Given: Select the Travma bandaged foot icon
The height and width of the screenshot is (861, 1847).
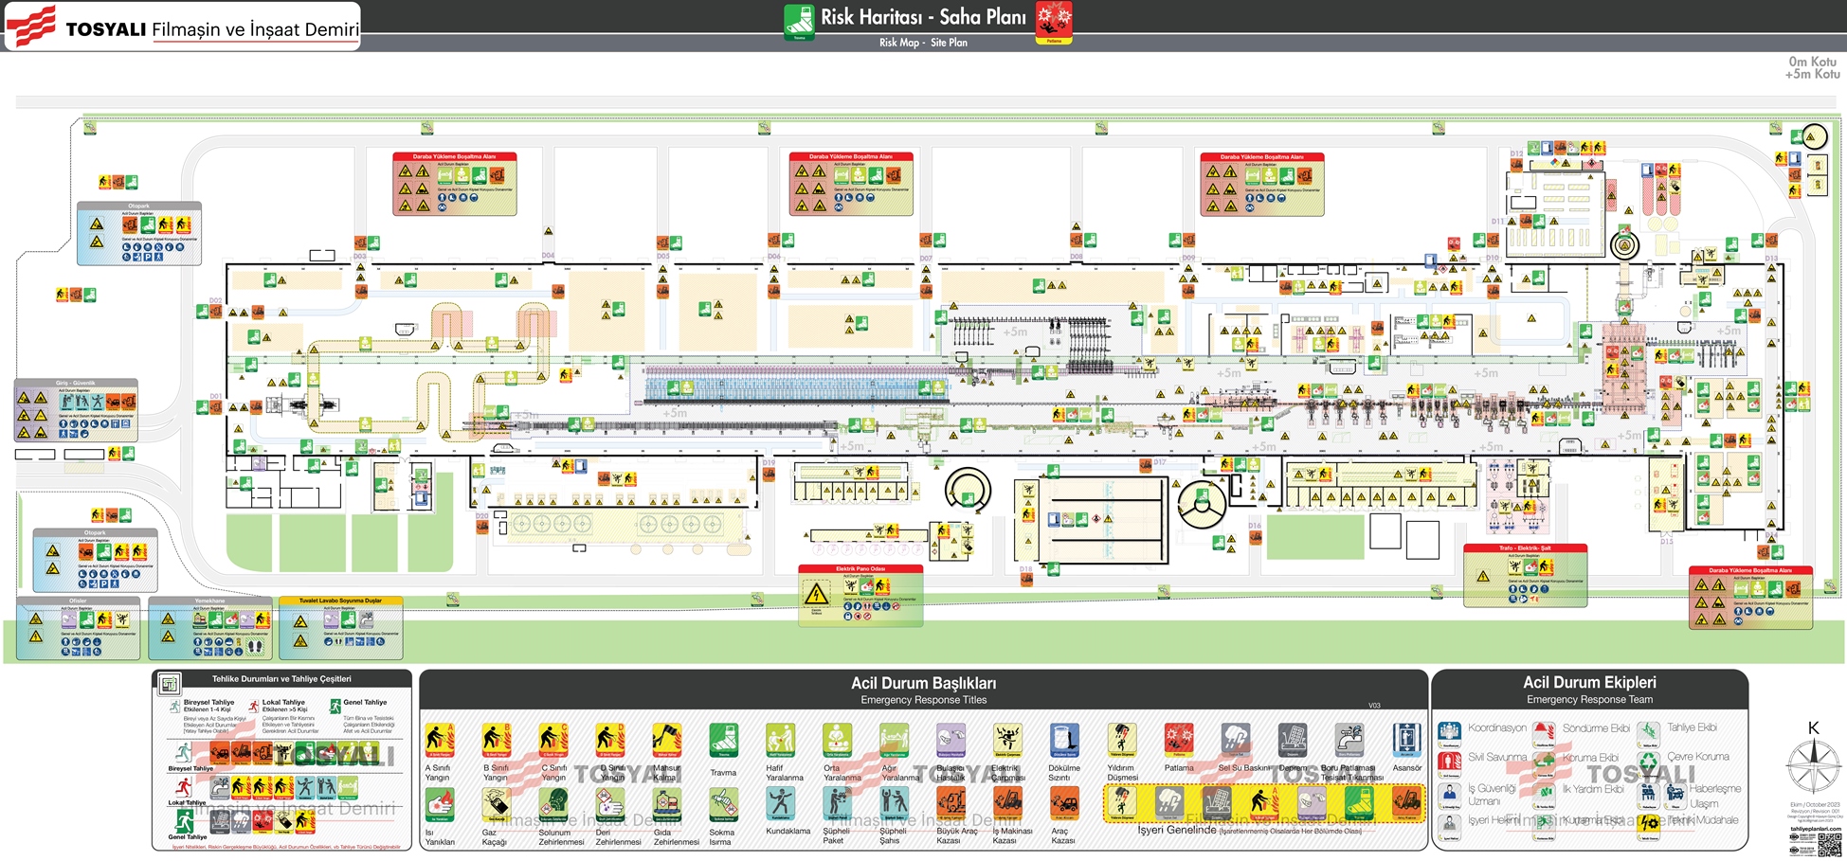Looking at the screenshot, I should point(723,741).
